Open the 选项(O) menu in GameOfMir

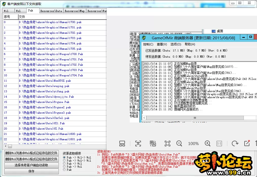pyautogui.click(x=176, y=44)
